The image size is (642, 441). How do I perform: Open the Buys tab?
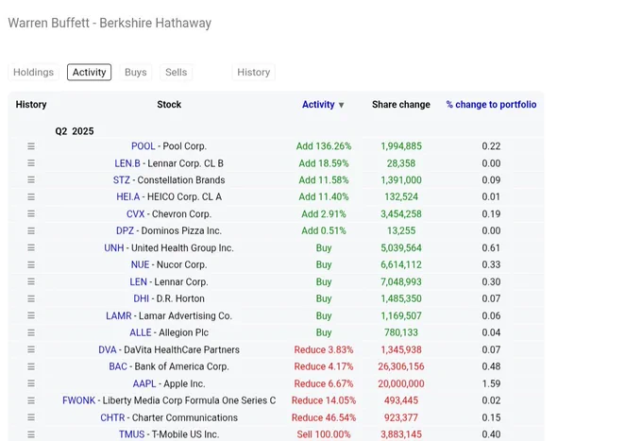(136, 72)
